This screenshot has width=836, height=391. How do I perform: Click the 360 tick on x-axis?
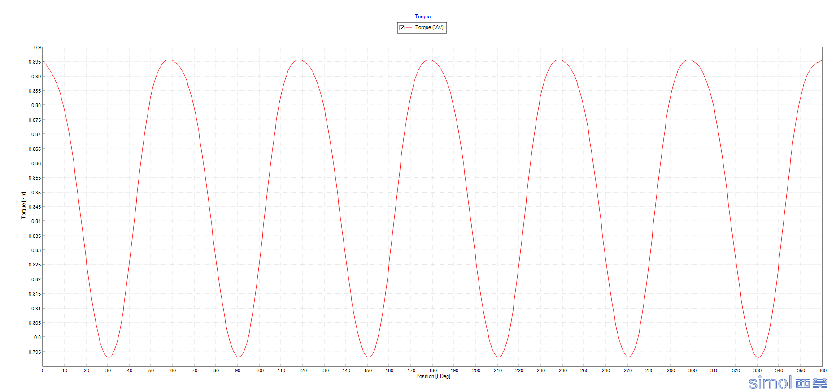click(823, 370)
